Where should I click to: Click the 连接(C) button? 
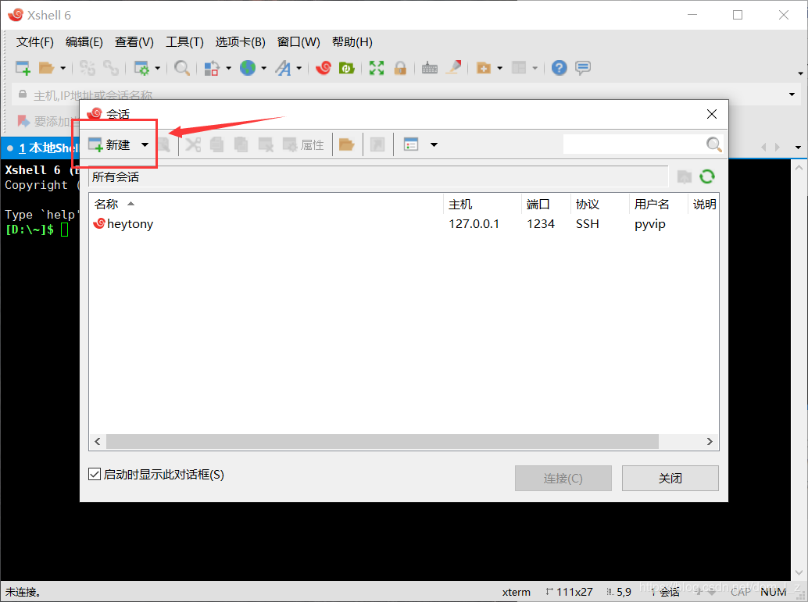tap(563, 479)
